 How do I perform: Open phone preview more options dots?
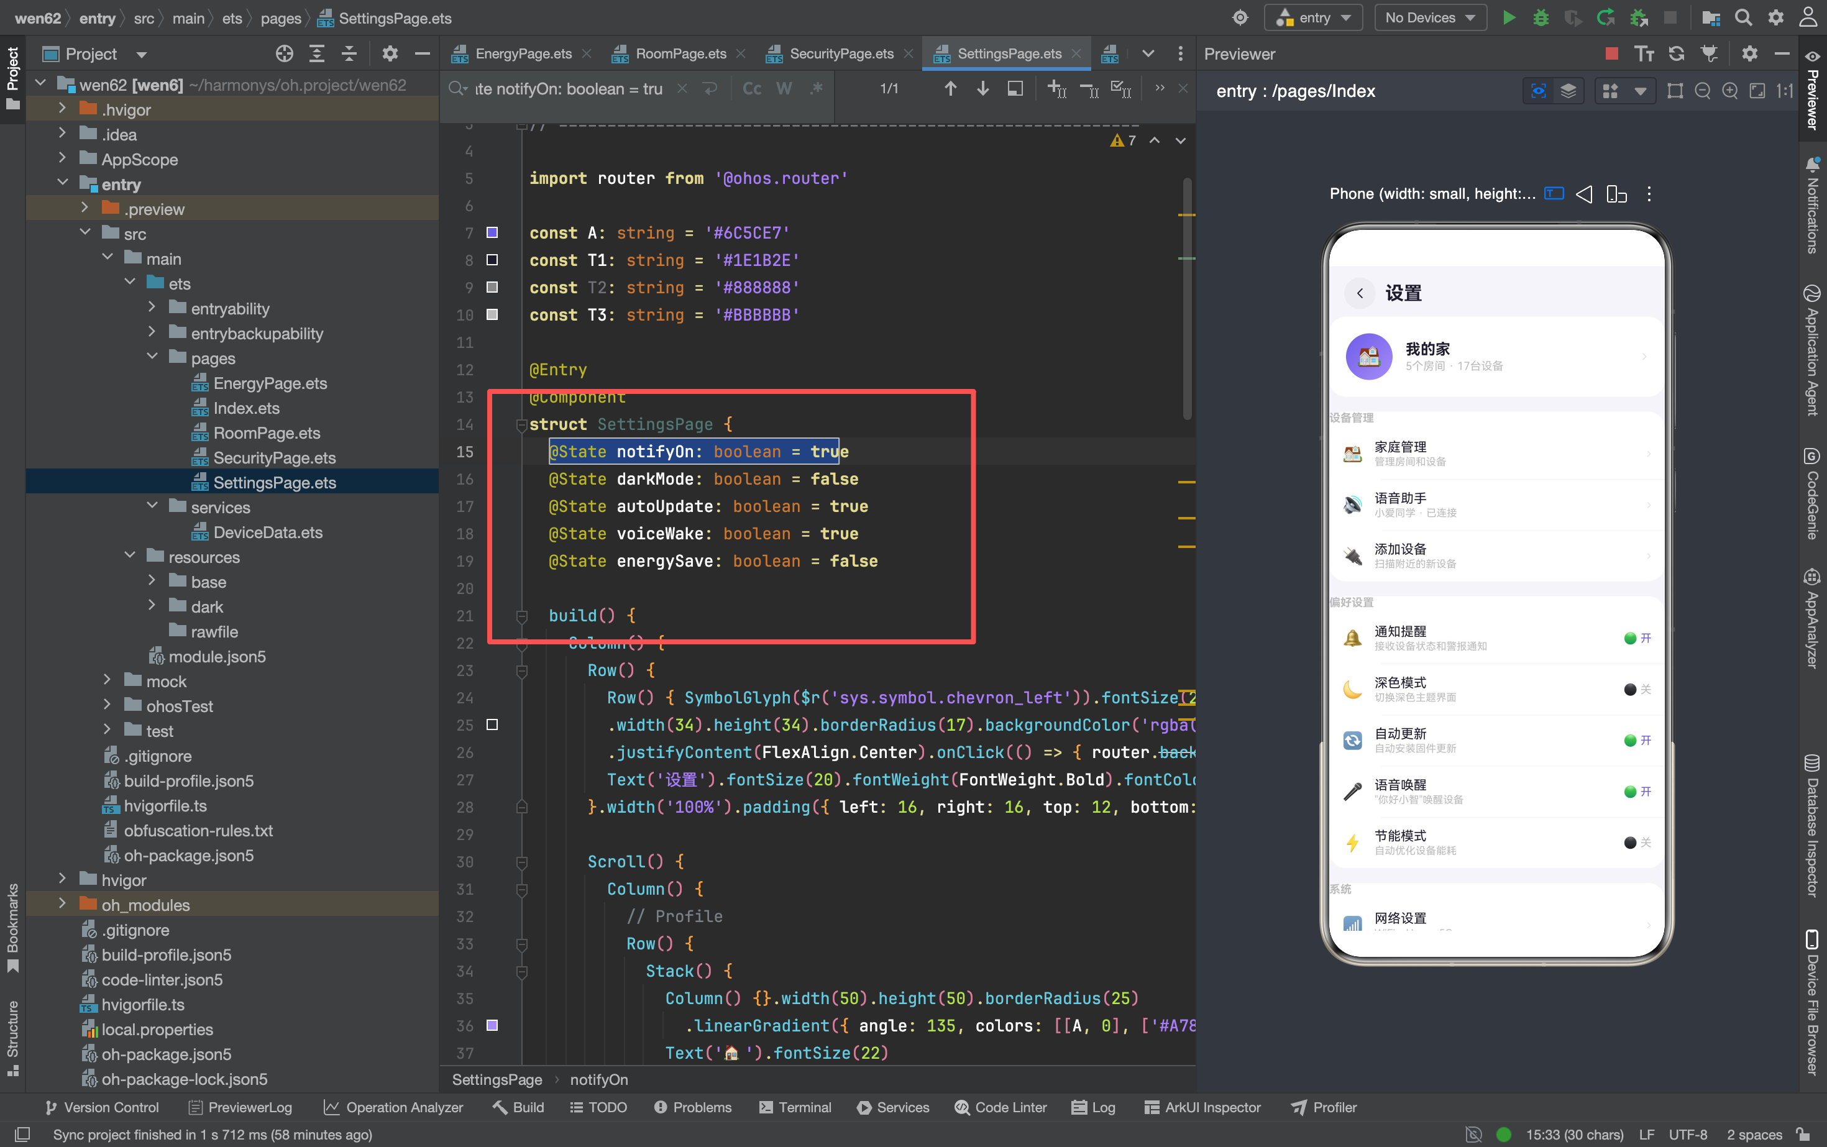(1649, 194)
